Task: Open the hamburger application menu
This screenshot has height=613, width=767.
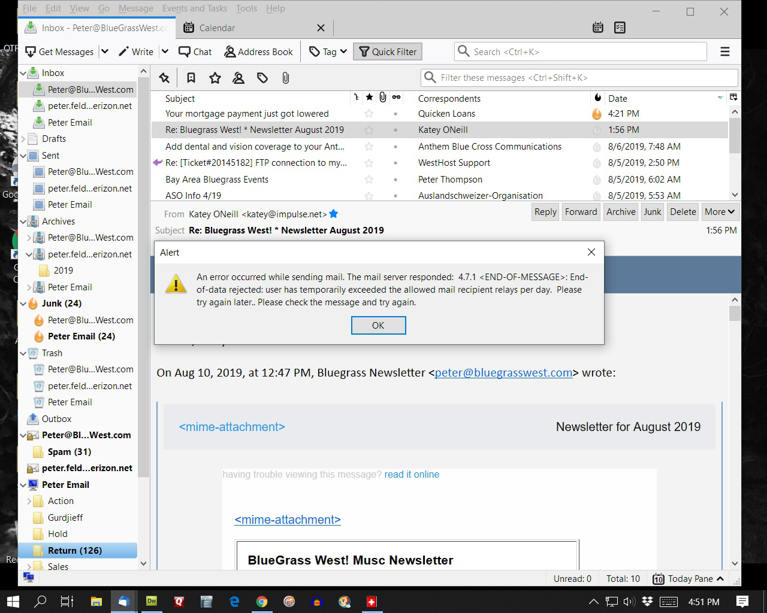Action: coord(725,51)
